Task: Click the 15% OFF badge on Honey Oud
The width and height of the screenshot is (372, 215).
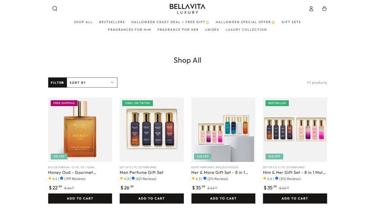Action: pyautogui.click(x=59, y=156)
